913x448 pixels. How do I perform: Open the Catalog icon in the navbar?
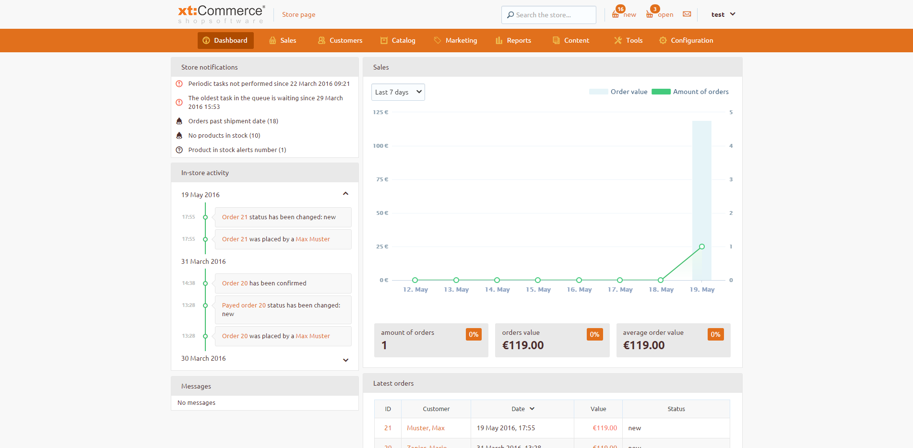coord(384,40)
